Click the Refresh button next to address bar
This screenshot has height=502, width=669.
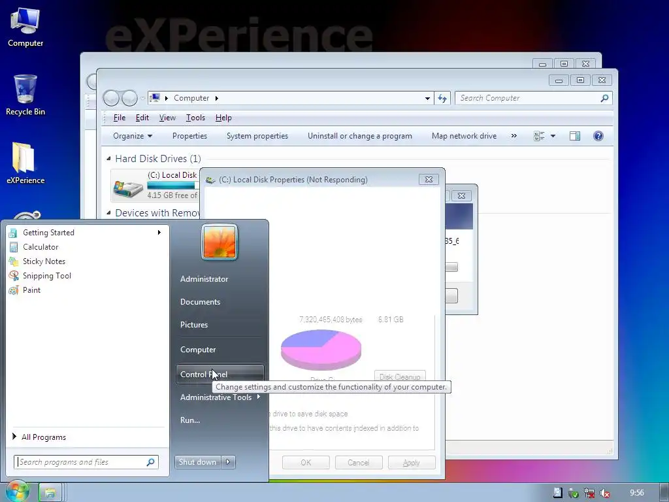[442, 98]
